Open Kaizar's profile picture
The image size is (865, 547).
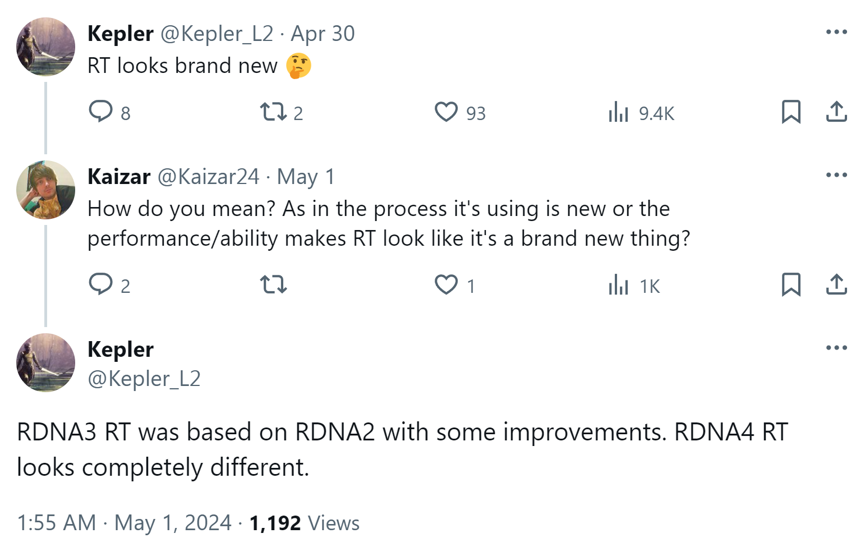click(45, 190)
